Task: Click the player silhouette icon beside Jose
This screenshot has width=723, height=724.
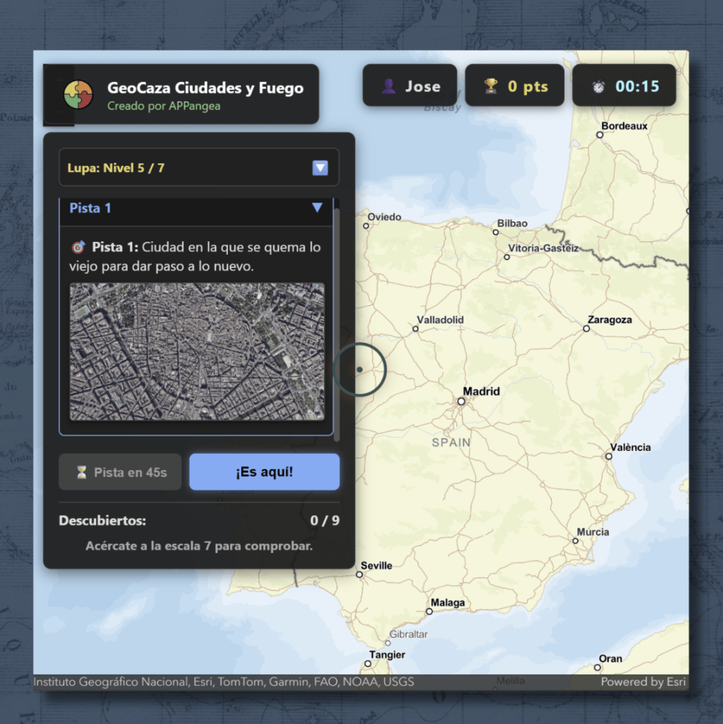Action: tap(388, 86)
